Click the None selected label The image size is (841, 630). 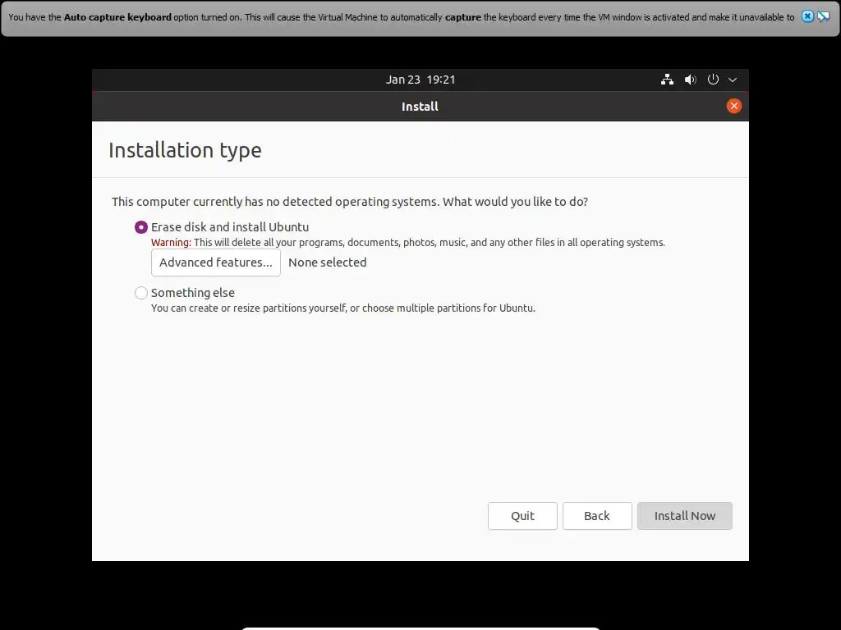point(327,262)
